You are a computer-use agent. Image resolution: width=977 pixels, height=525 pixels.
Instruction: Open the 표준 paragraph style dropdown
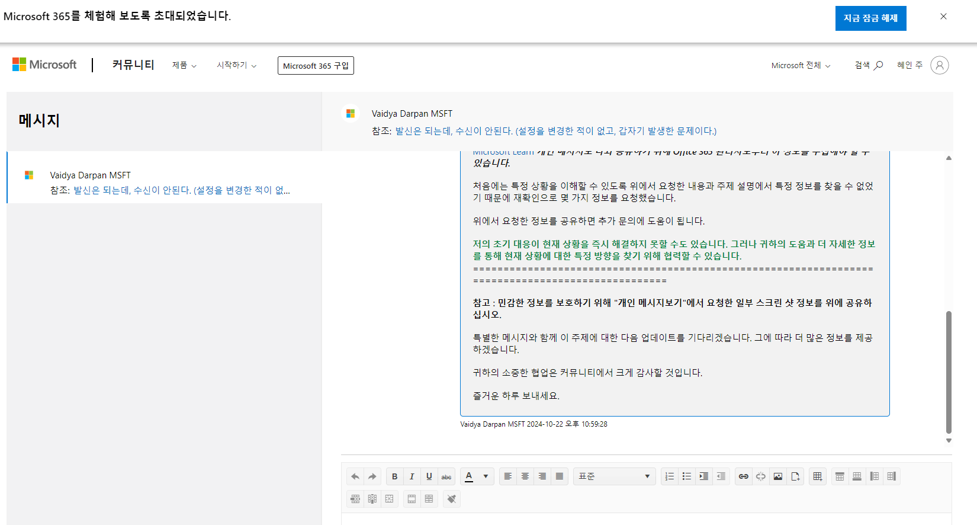tap(615, 476)
